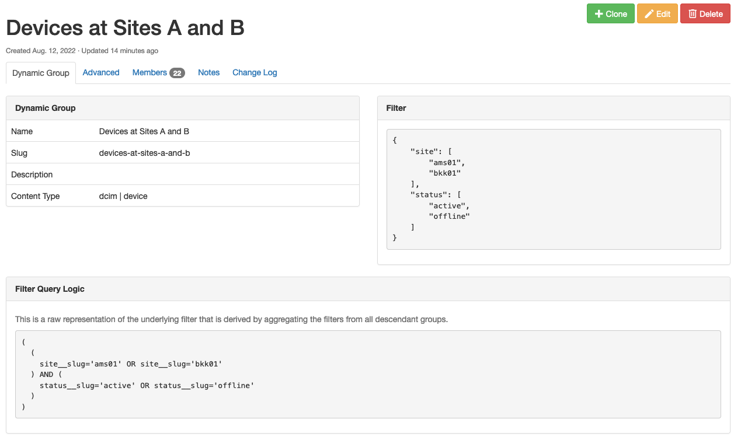The image size is (734, 440).
Task: Click the pencil icon on the Edit button
Action: (649, 13)
